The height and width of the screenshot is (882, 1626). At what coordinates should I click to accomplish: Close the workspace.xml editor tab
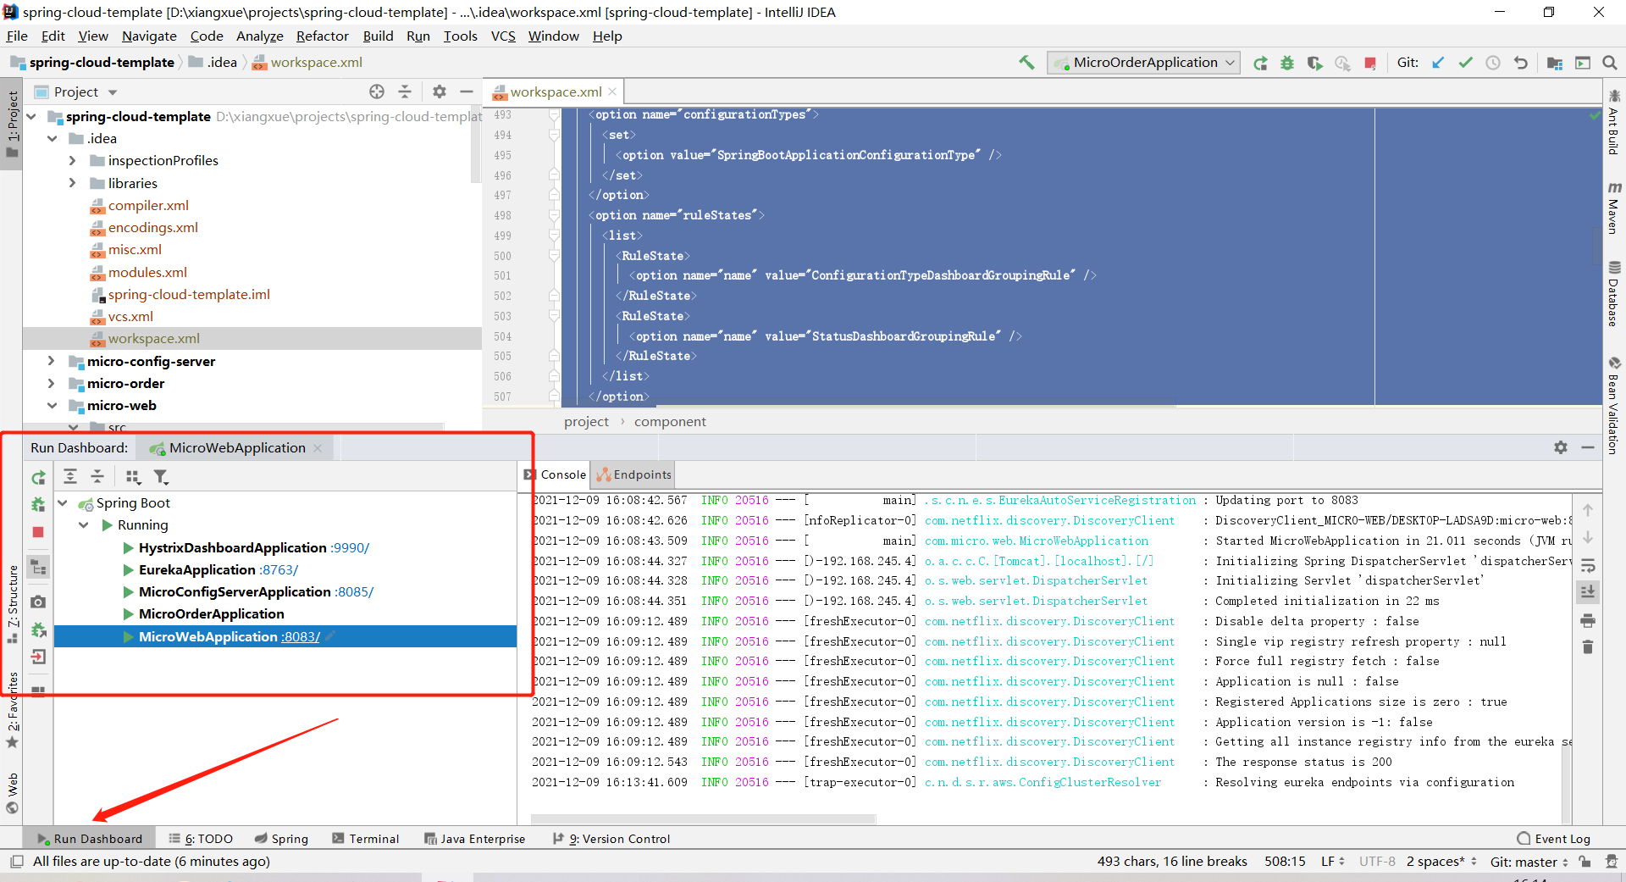pos(612,92)
